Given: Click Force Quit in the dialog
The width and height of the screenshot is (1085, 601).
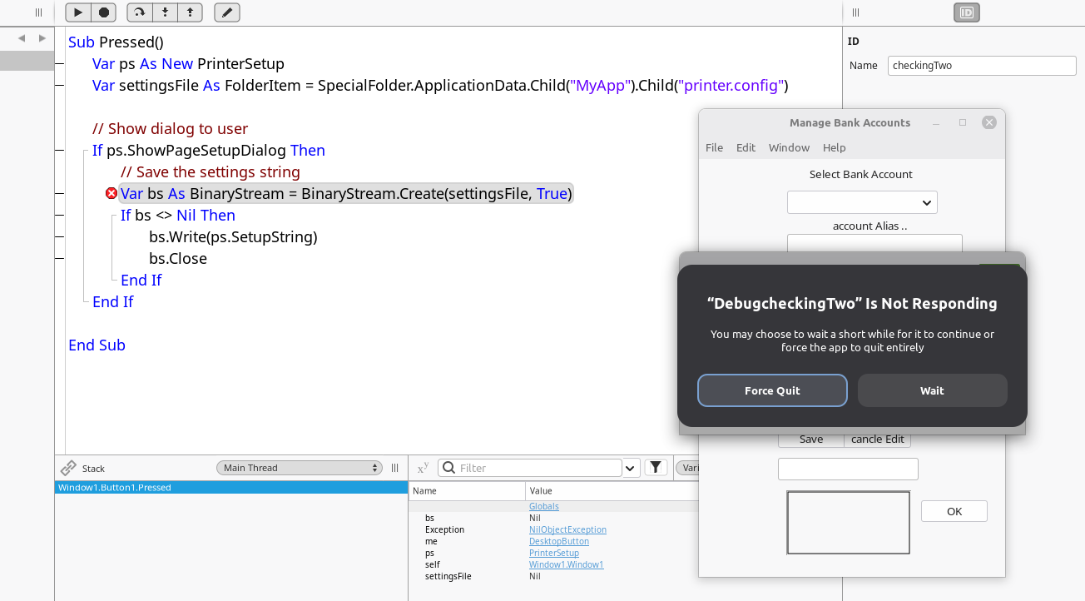Looking at the screenshot, I should tap(772, 390).
